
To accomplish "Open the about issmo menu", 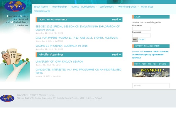I will tap(41, 7).
